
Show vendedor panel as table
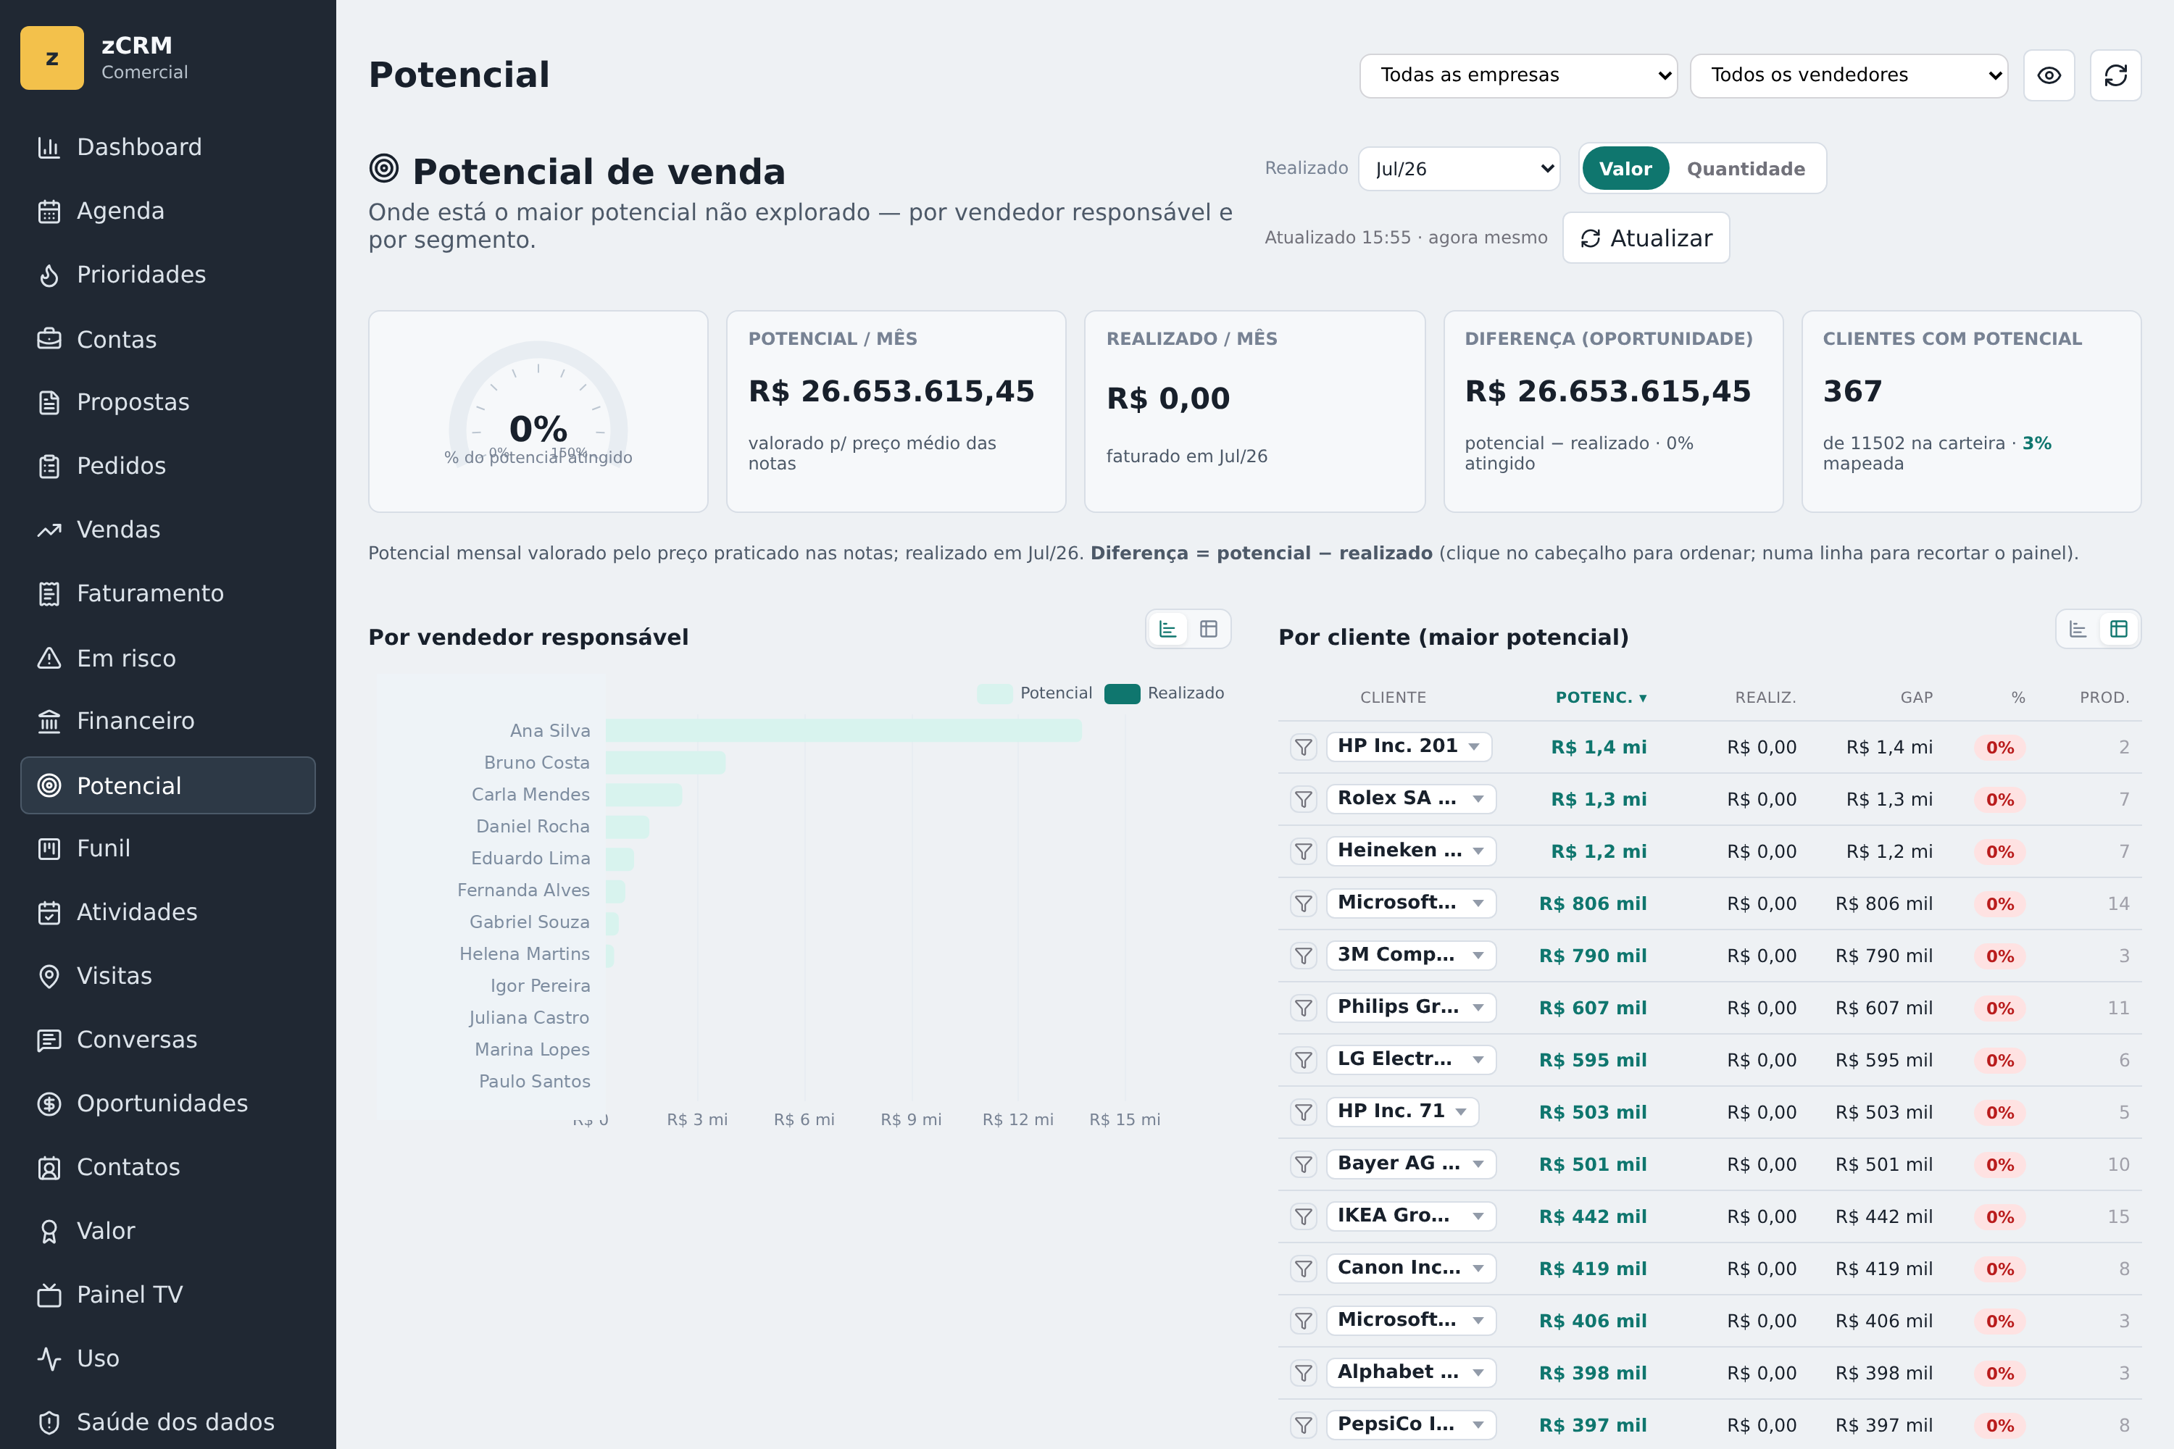pos(1208,630)
